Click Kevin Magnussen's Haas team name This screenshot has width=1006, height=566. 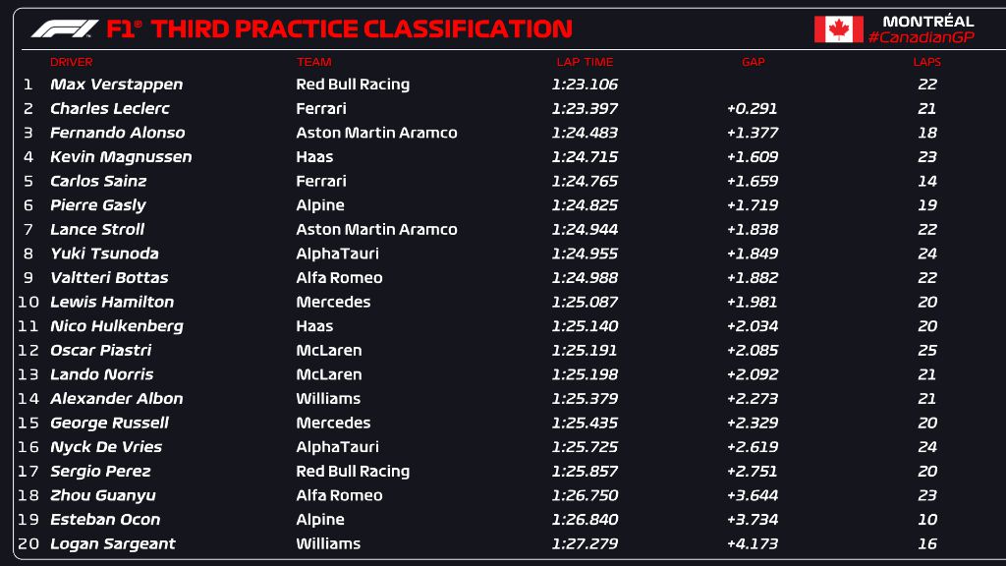click(314, 157)
